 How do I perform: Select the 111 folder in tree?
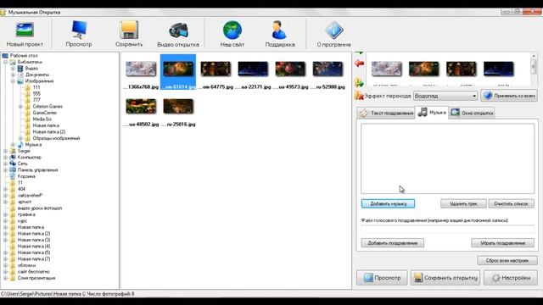pyautogui.click(x=33, y=87)
